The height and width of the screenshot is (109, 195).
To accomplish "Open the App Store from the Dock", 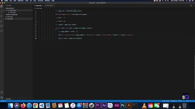I will tap(79, 106).
